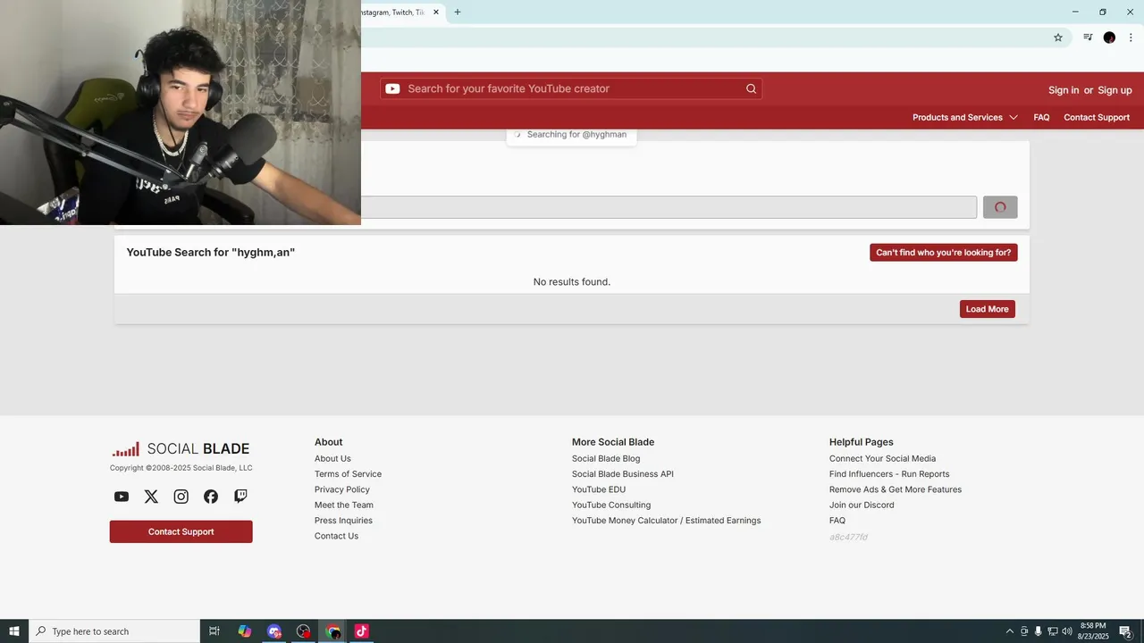The height and width of the screenshot is (643, 1144).
Task: Open OBS Studio from the taskbar
Action: click(304, 631)
